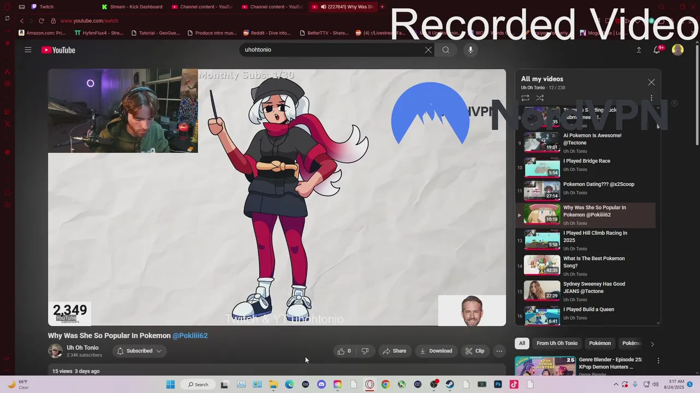This screenshot has height=393, width=700.
Task: Open Steam from the taskbar
Action: pyautogui.click(x=450, y=384)
